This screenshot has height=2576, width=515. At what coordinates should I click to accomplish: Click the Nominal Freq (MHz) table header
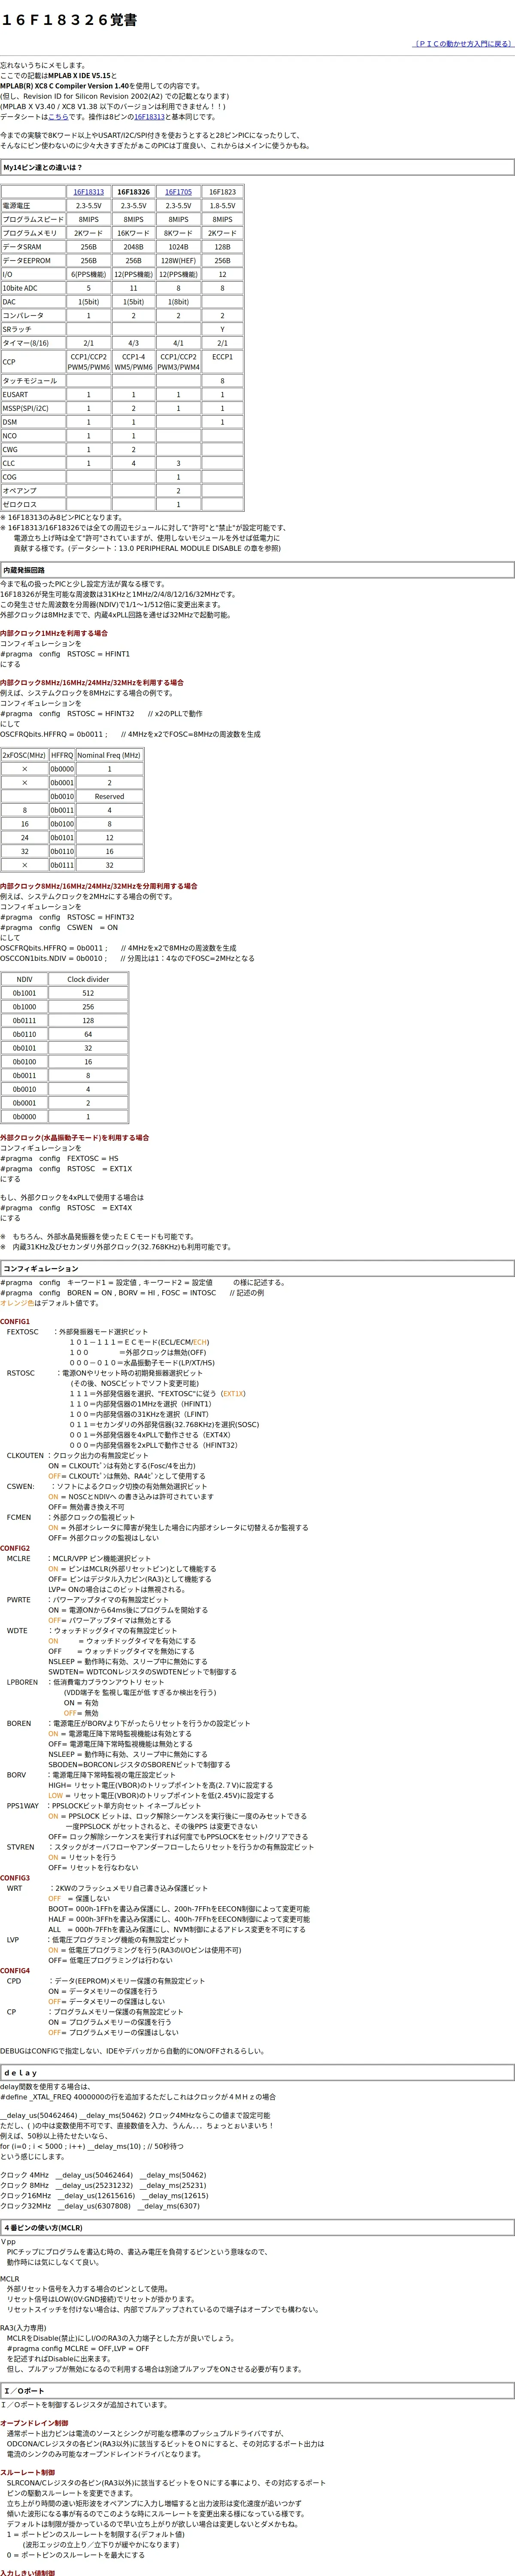[x=109, y=755]
